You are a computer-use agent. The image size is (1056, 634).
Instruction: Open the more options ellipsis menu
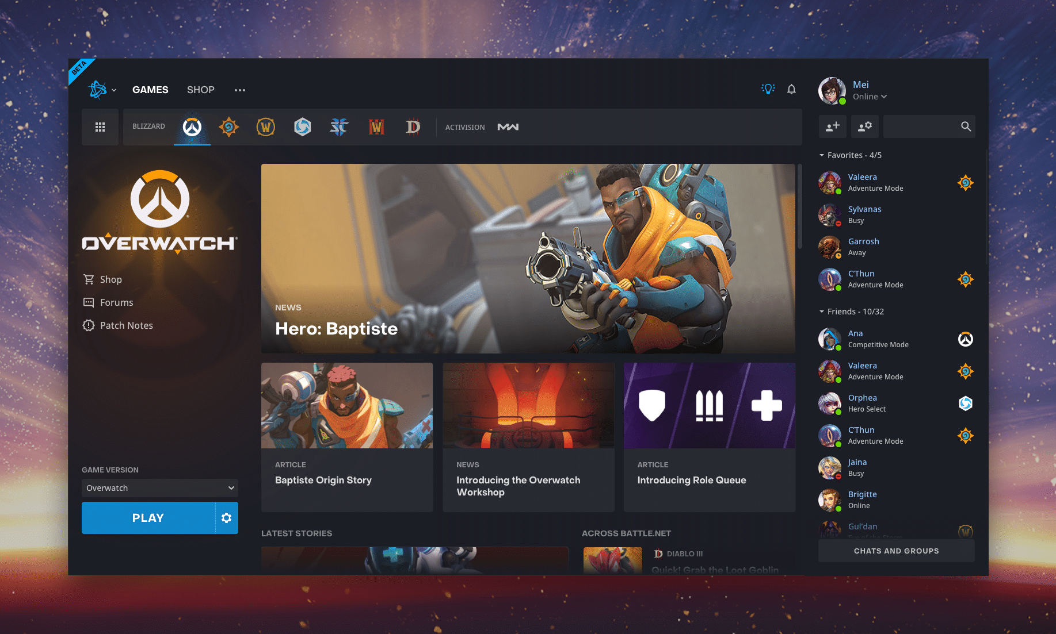point(240,90)
